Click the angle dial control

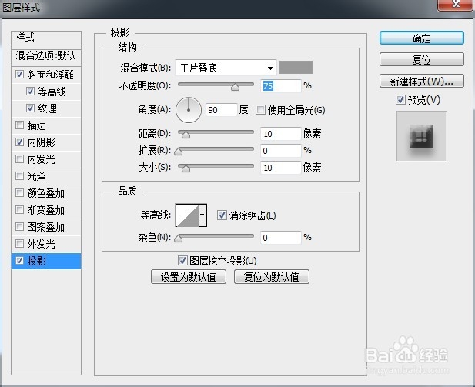[189, 109]
